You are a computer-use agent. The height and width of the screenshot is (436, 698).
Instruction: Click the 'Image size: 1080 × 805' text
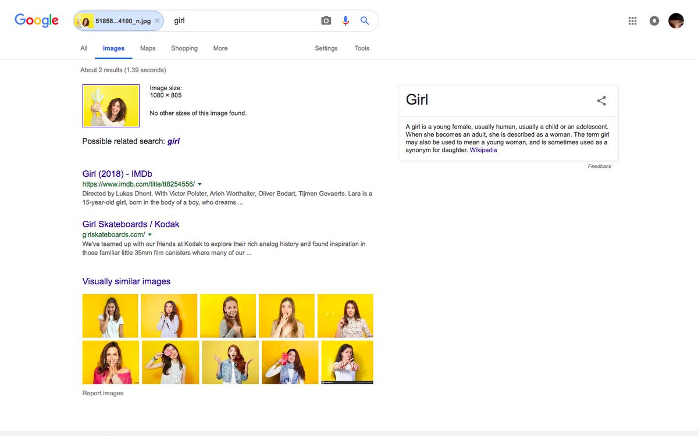pos(166,92)
